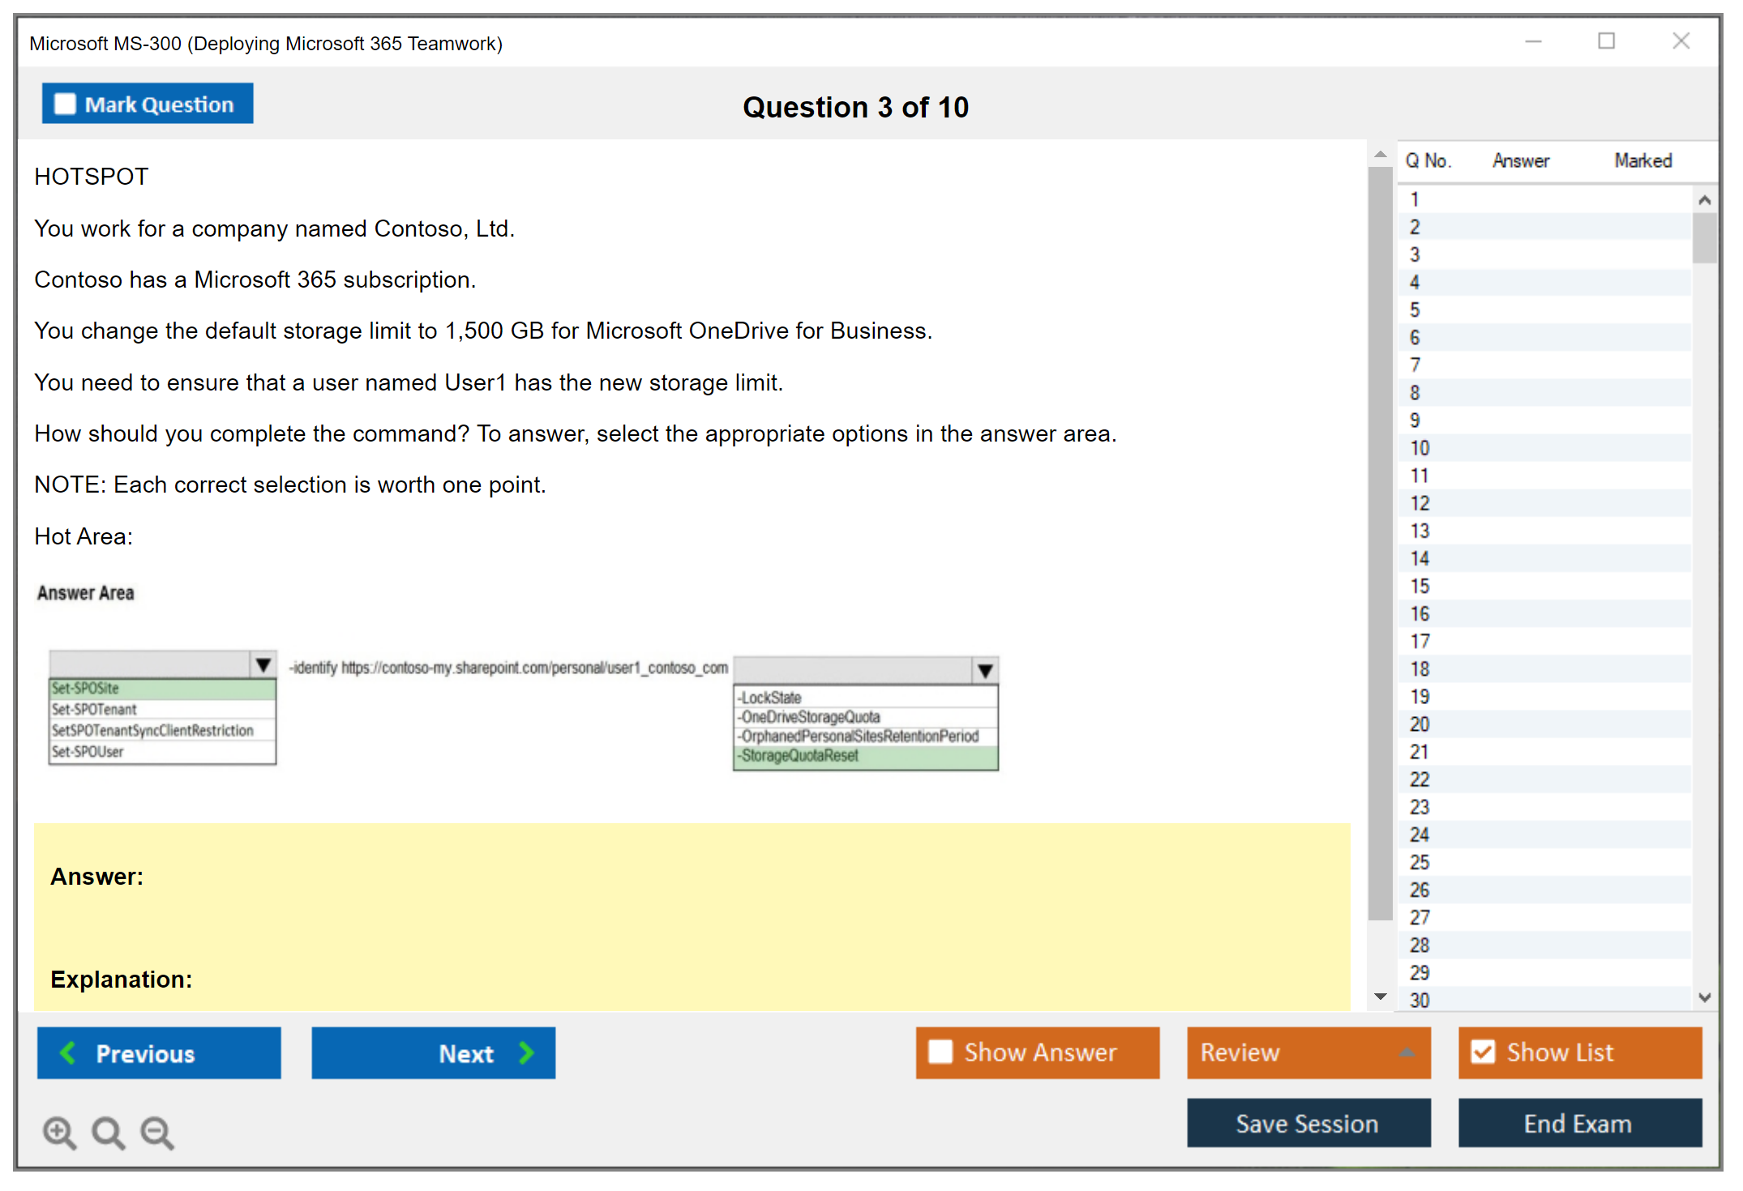Open the Review dropdown menu
The height and width of the screenshot is (1191, 1743).
pyautogui.click(x=1407, y=1052)
